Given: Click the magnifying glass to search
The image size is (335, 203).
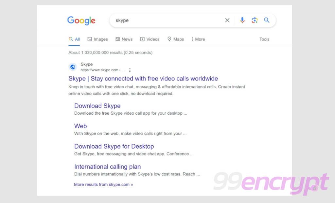Looking at the screenshot, I should (267, 20).
